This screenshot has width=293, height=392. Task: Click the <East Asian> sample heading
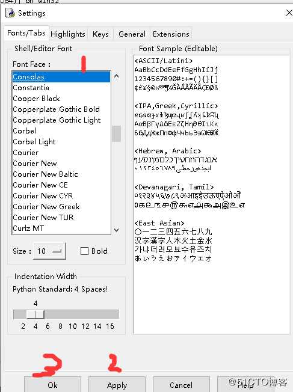159,222
